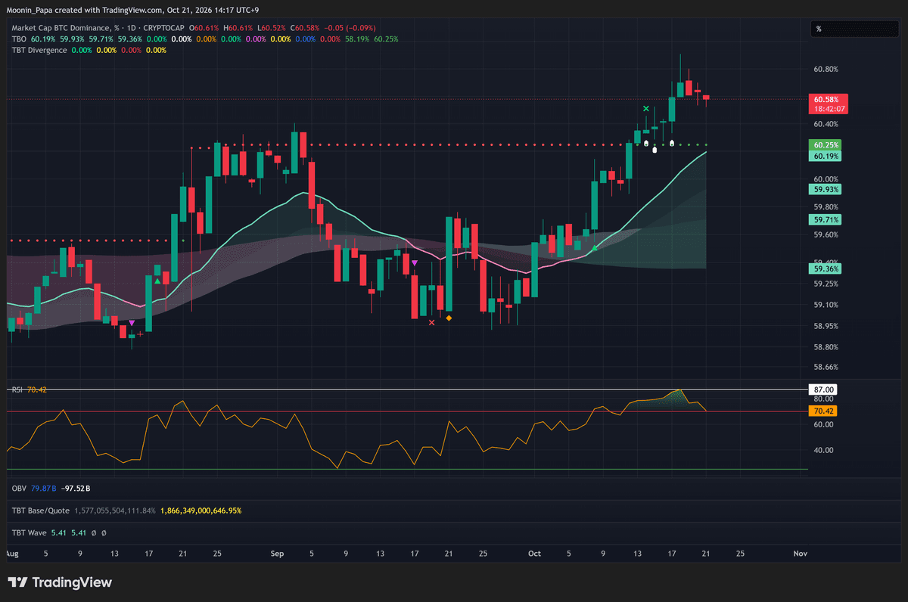908x602 pixels.
Task: Select the green 60.25% price-axis label
Action: pos(825,145)
